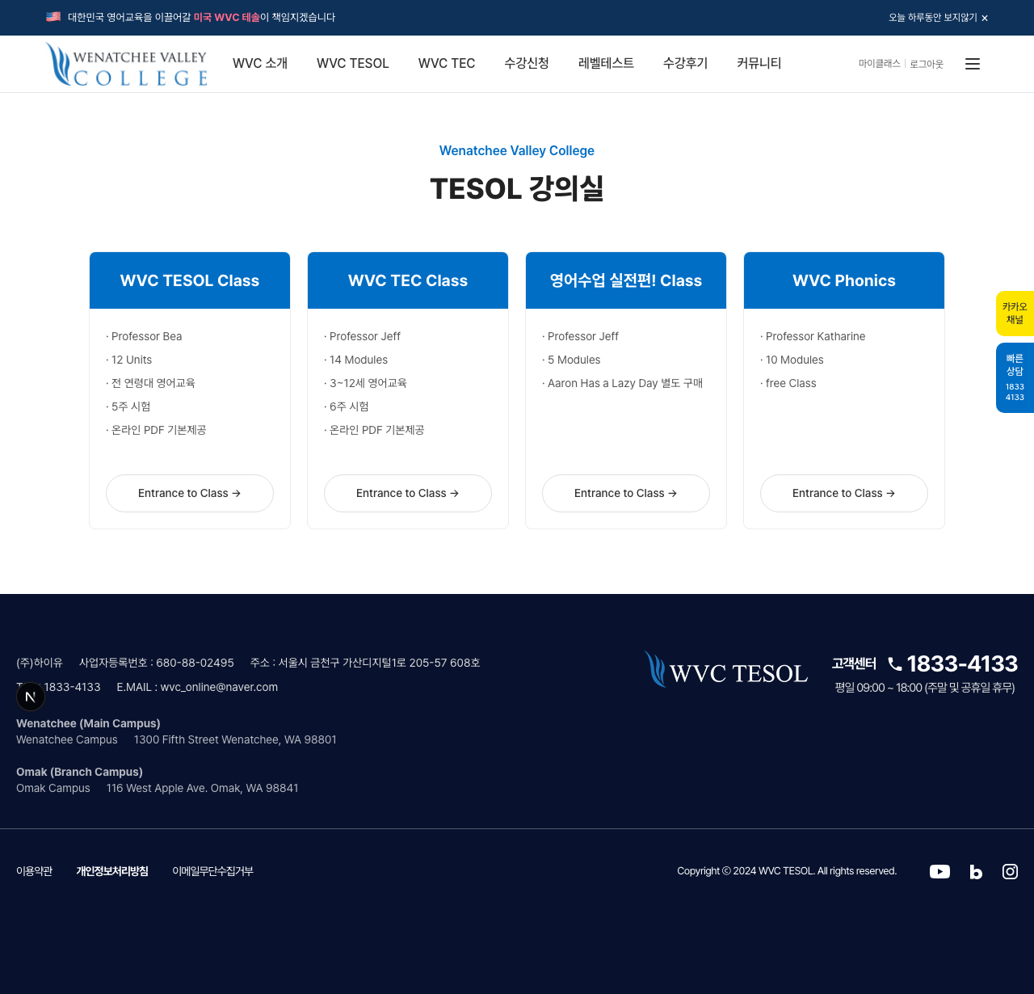Click the 영어수업 실전편! Class card header
This screenshot has width=1034, height=994.
(626, 280)
